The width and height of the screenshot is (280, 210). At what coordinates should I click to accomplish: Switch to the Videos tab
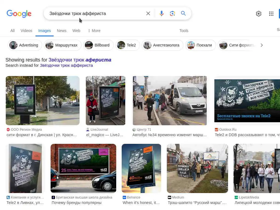point(27,31)
